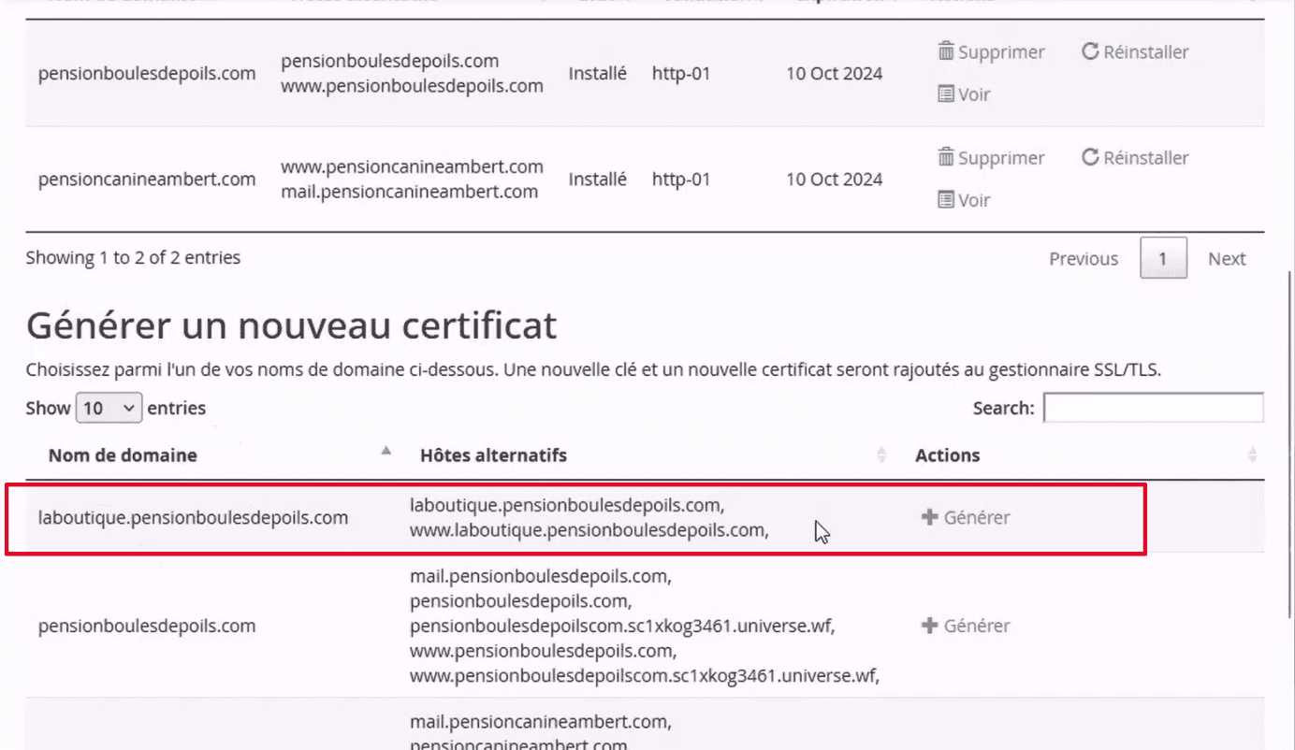The width and height of the screenshot is (1295, 750).
Task: Click mail.pensionboulesdepoils.com host entry
Action: click(x=541, y=577)
